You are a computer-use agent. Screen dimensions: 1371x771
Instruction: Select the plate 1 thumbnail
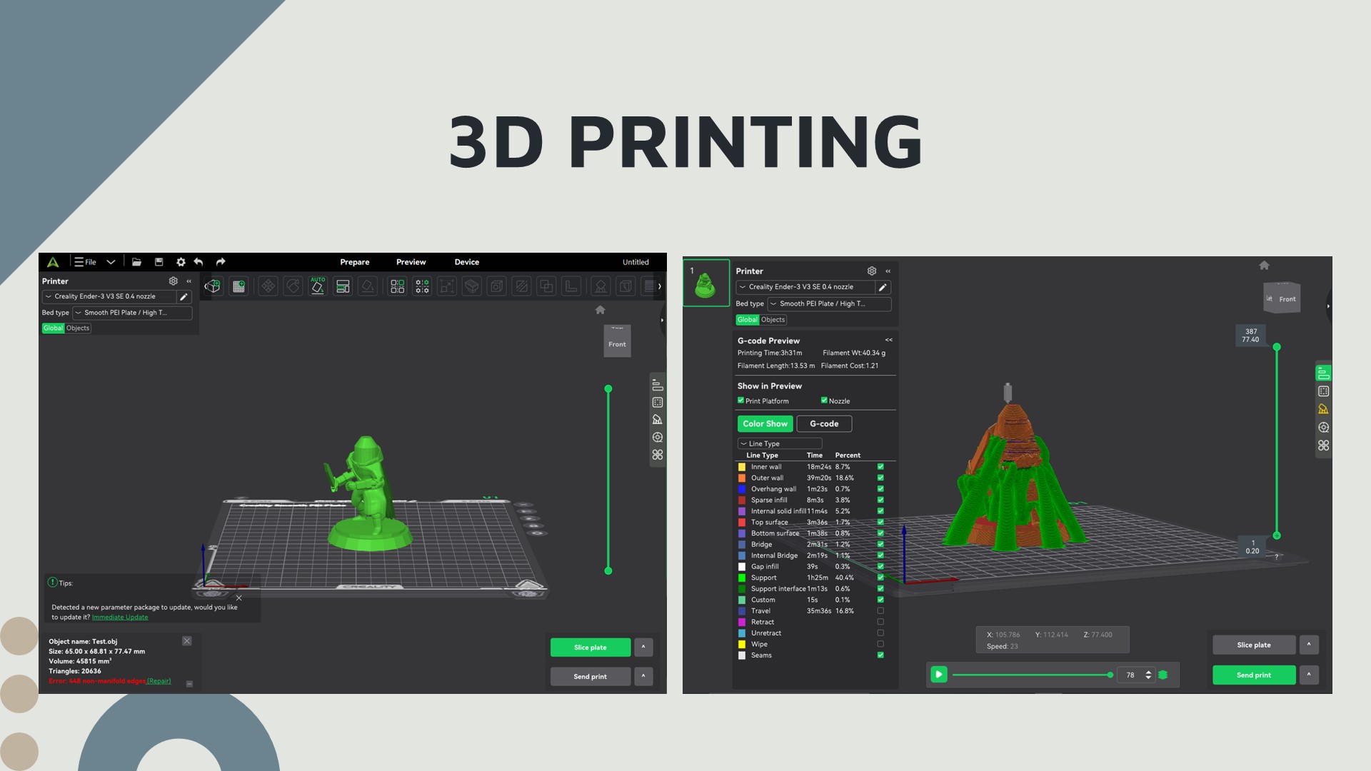click(x=706, y=283)
